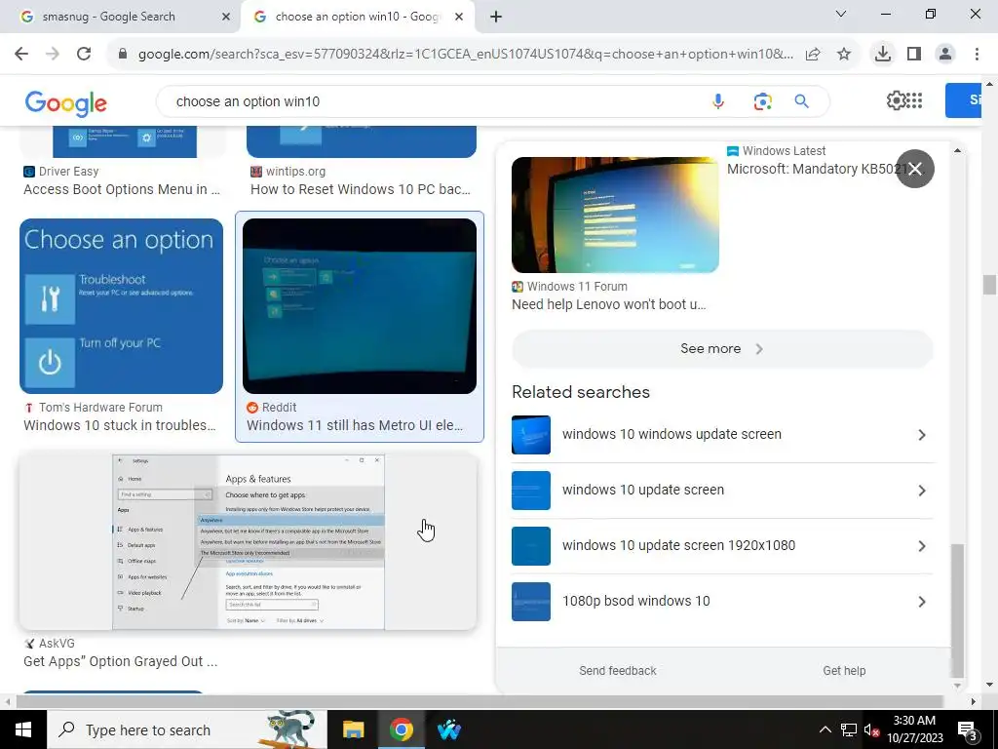
Task: Click the Chrome taskbar icon
Action: click(401, 729)
